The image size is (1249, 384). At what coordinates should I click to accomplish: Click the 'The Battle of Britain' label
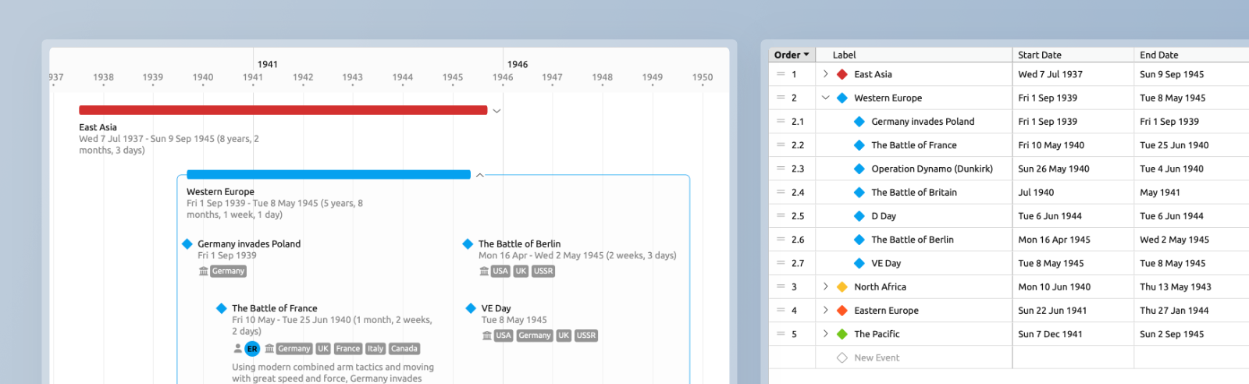(914, 192)
